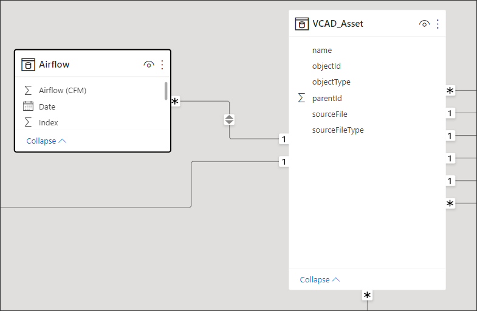477x311 pixels.
Task: Click the Airflow table icon
Action: click(28, 65)
